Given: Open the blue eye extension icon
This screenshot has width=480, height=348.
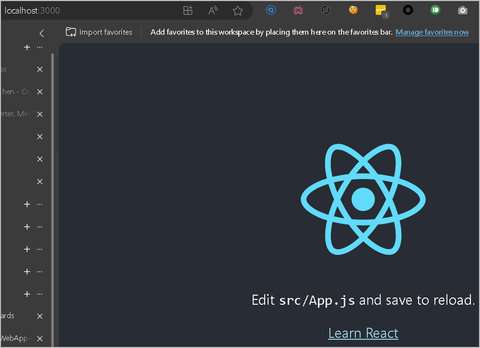Looking at the screenshot, I should pos(271,10).
